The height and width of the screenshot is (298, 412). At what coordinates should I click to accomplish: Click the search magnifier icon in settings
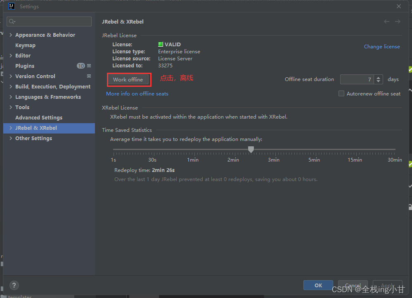pyautogui.click(x=12, y=21)
